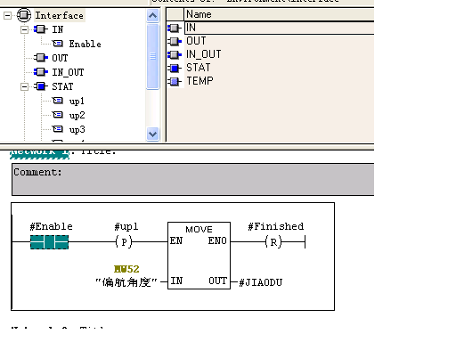Click the Interface root icon in the tree
The height and width of the screenshot is (342, 456).
tap(24, 15)
